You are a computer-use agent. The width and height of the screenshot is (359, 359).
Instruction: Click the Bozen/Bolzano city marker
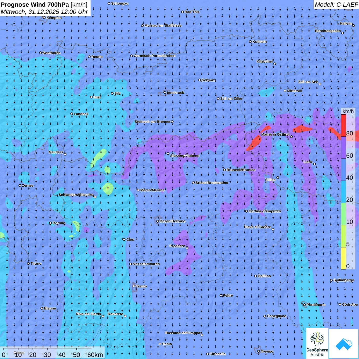(x=158, y=221)
